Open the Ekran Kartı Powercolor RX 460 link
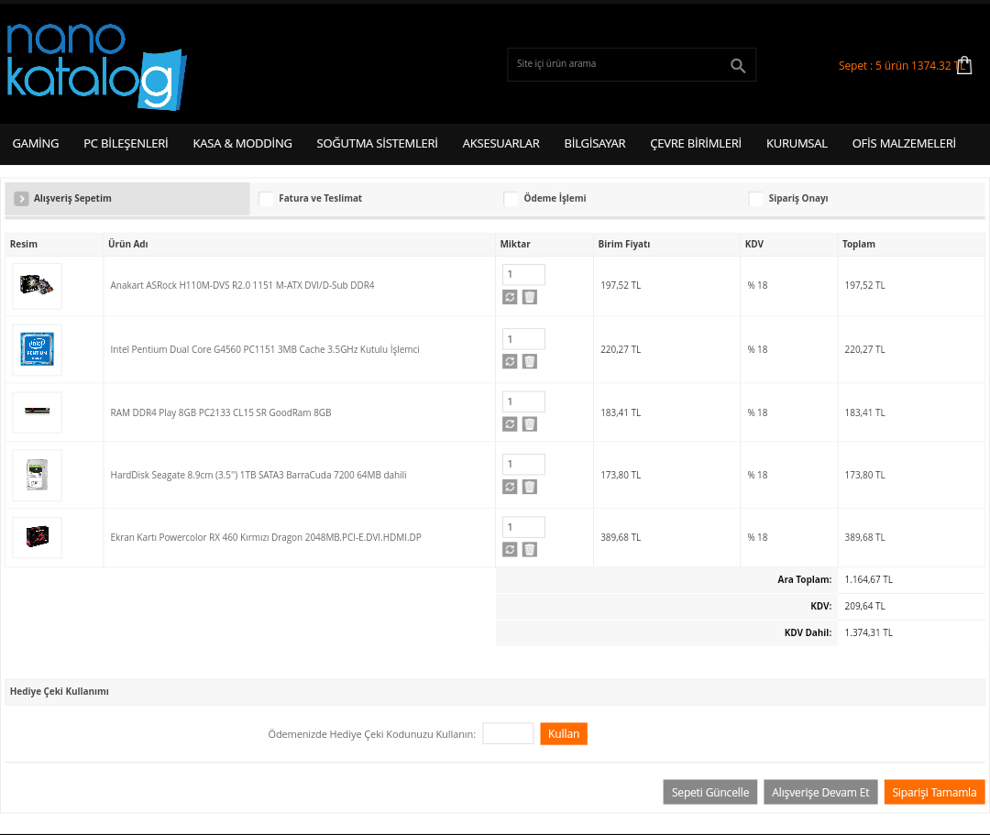Screen dimensions: 990x835 point(266,538)
